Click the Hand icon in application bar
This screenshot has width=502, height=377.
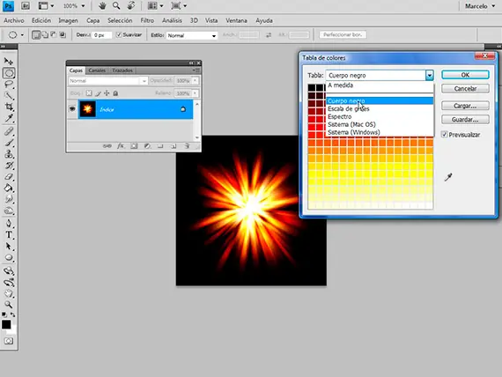(102, 6)
